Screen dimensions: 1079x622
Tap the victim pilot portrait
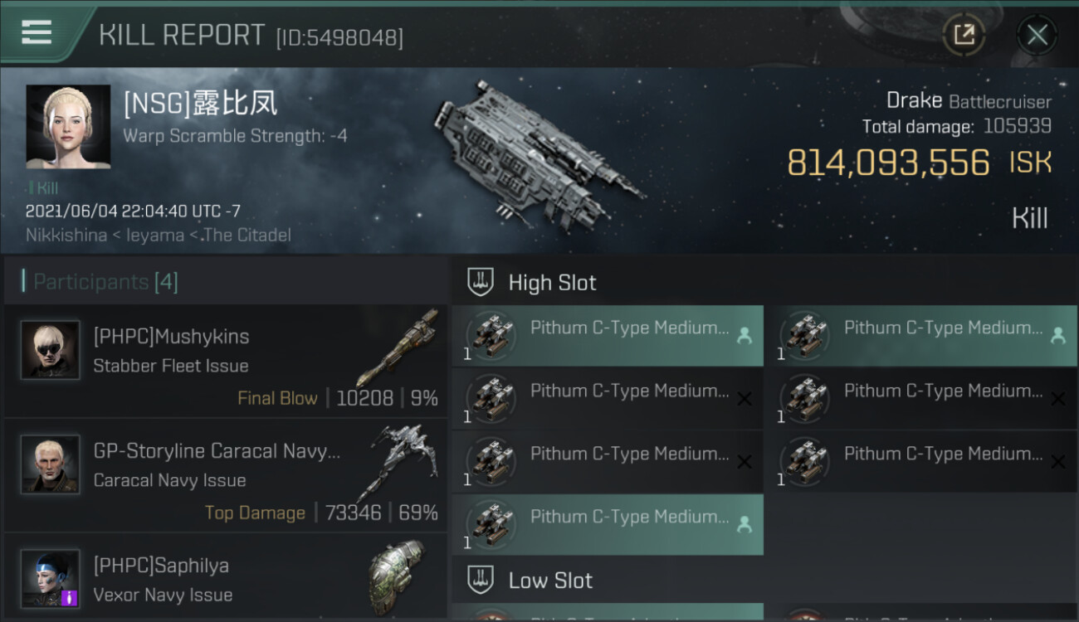point(68,127)
